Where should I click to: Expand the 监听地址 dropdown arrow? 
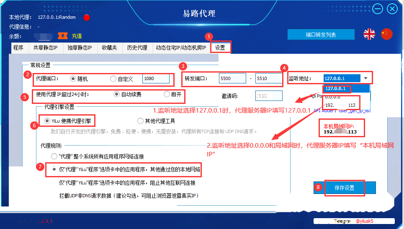click(365, 78)
